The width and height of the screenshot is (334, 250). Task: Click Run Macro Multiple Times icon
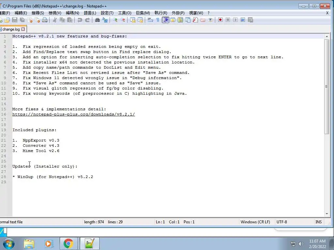click(243, 20)
